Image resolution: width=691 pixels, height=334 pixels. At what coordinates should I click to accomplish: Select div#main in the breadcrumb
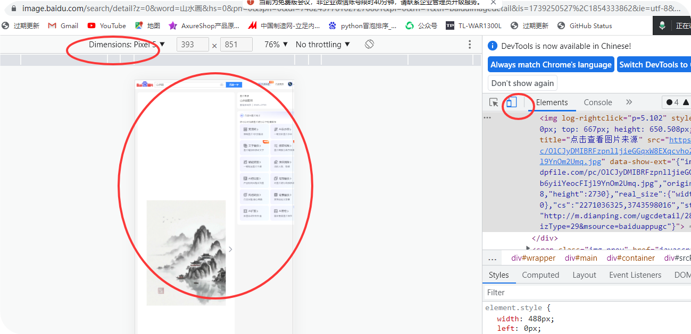pyautogui.click(x=581, y=258)
